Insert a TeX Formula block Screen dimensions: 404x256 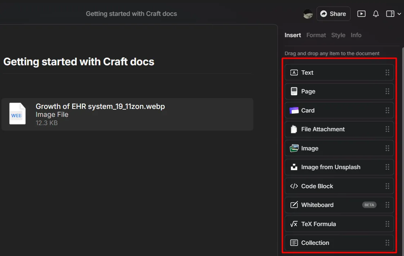318,224
